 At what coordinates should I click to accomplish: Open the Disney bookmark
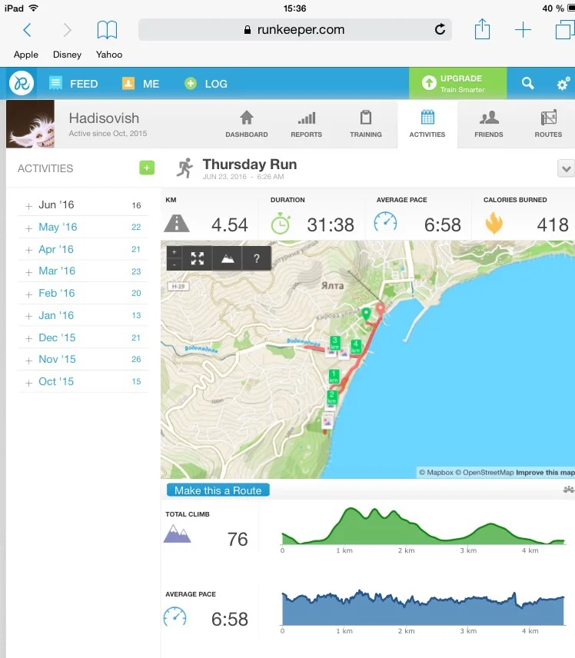pos(67,55)
